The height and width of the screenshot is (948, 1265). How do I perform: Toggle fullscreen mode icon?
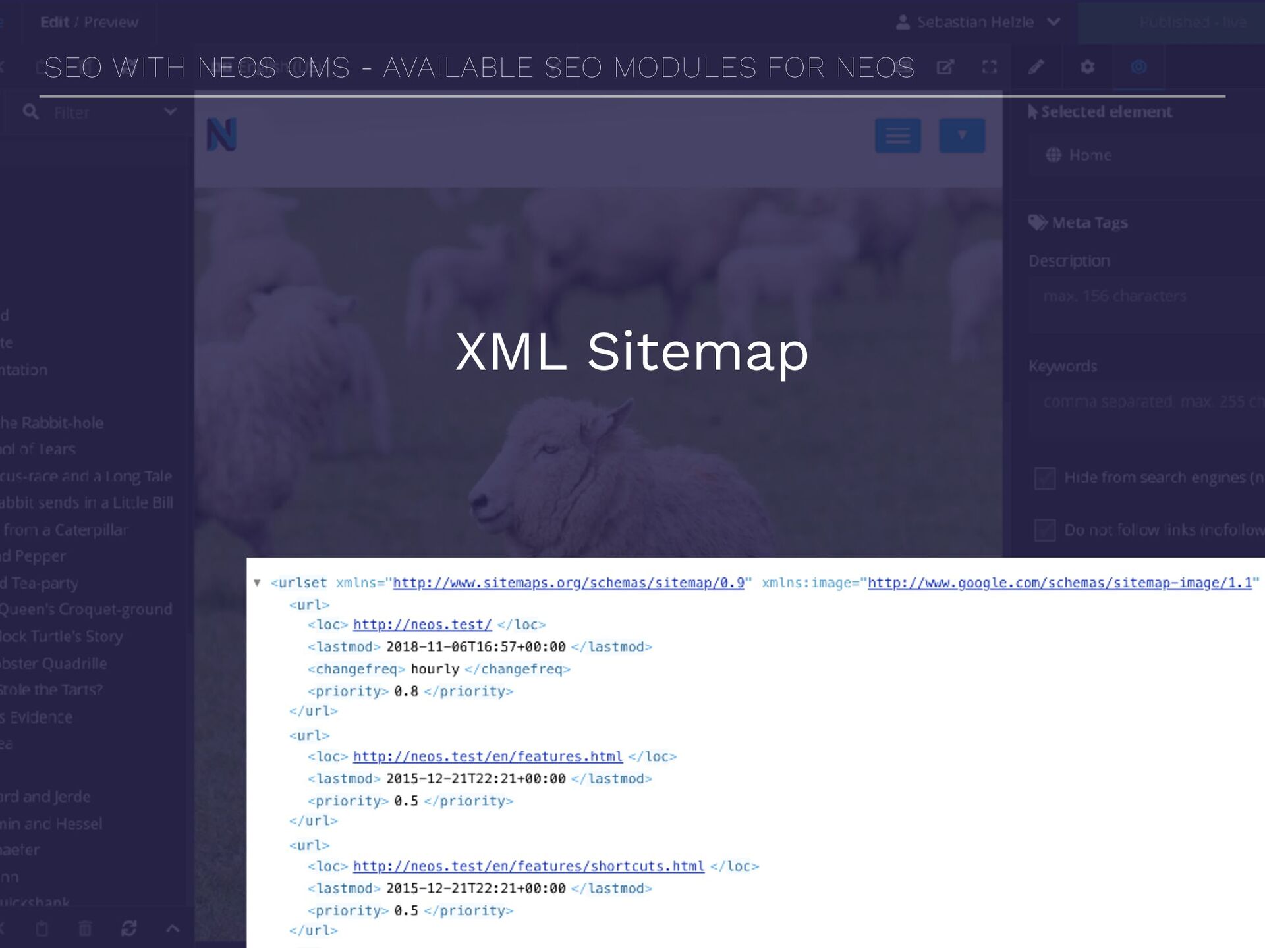(989, 66)
